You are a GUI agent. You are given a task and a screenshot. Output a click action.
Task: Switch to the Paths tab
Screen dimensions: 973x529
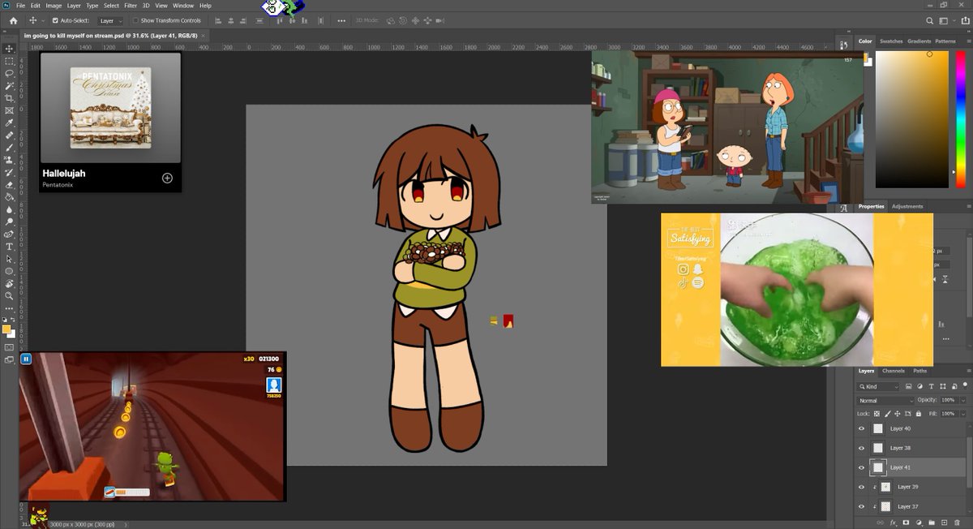click(920, 371)
